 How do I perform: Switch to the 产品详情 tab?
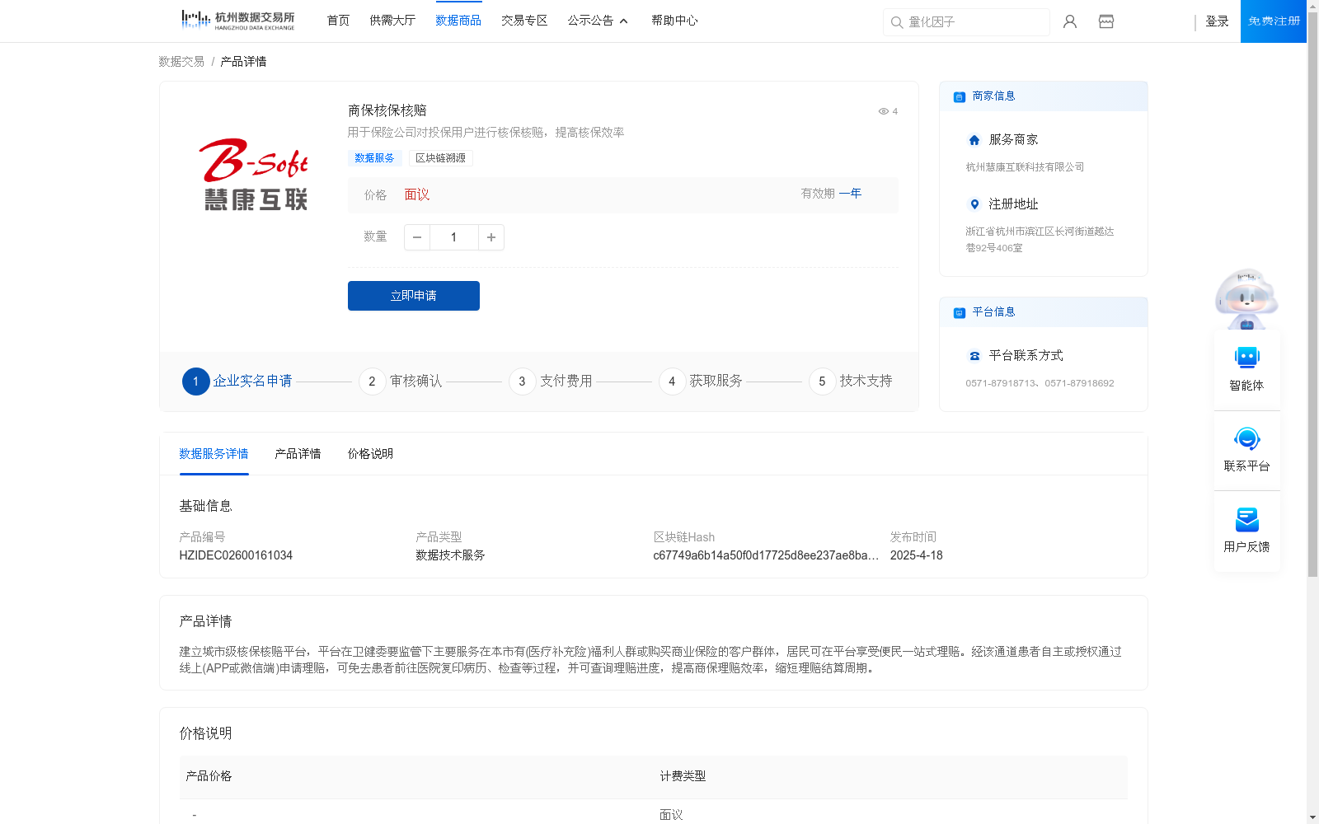[x=298, y=454]
